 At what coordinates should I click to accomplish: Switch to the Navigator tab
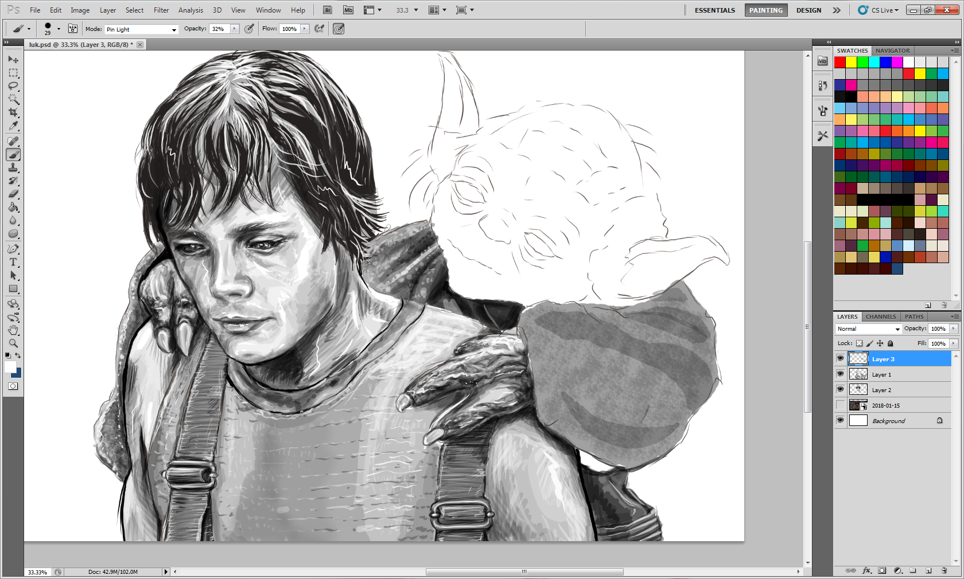click(x=893, y=50)
